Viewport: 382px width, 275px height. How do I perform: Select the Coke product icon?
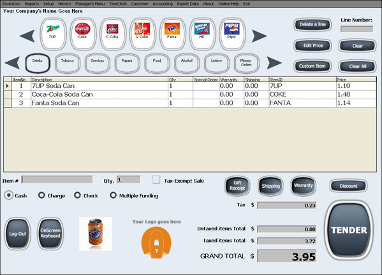coord(83,34)
